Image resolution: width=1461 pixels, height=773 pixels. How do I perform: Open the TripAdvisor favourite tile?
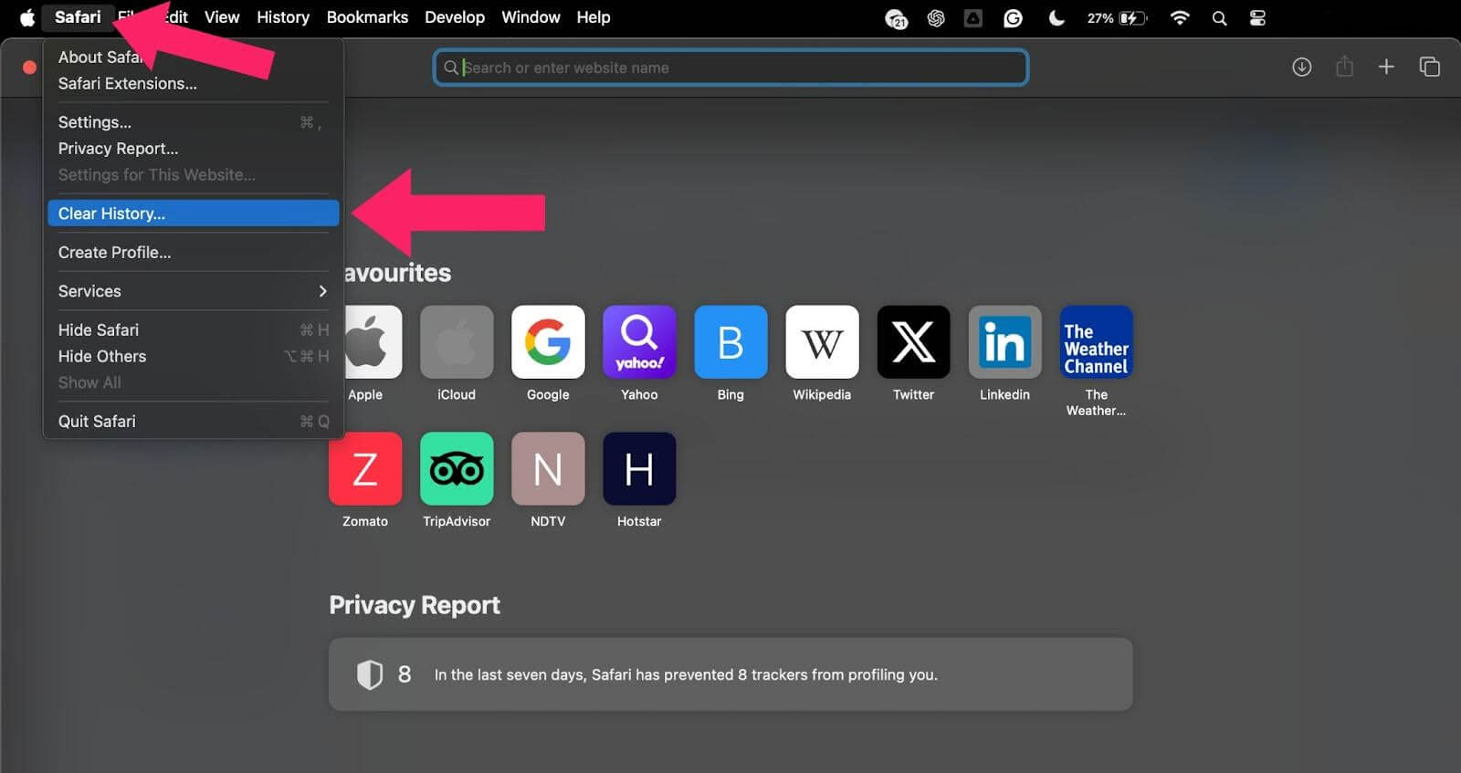457,468
